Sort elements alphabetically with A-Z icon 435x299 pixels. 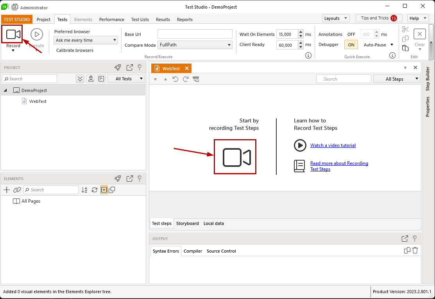click(84, 190)
